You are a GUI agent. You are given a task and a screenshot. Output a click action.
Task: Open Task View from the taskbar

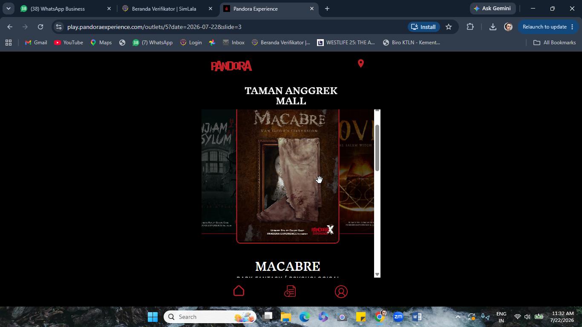[x=267, y=317]
